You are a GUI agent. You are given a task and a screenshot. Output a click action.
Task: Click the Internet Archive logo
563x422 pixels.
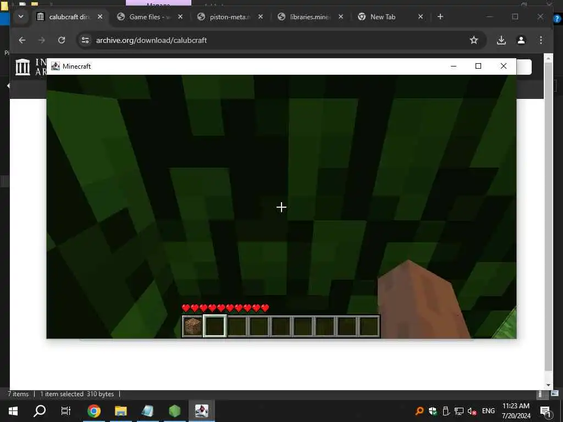click(x=23, y=66)
